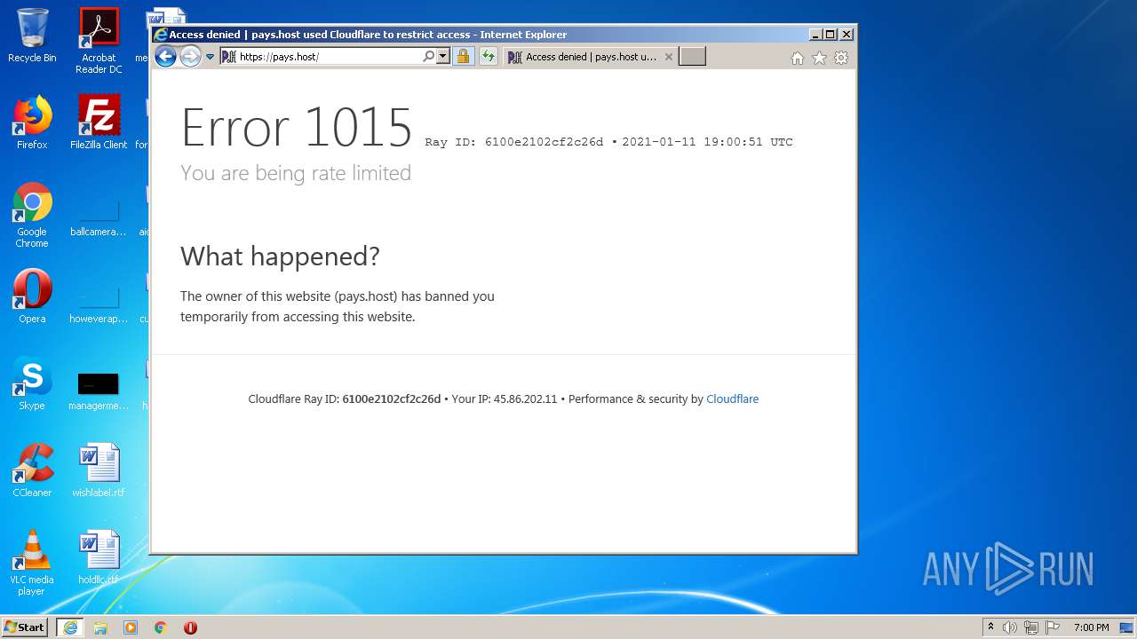Click 'Your IP: 45.86.202.11' text
This screenshot has height=639, width=1137.
tap(505, 399)
